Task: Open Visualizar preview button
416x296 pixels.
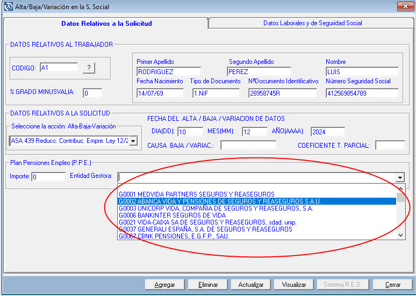Action: (293, 285)
